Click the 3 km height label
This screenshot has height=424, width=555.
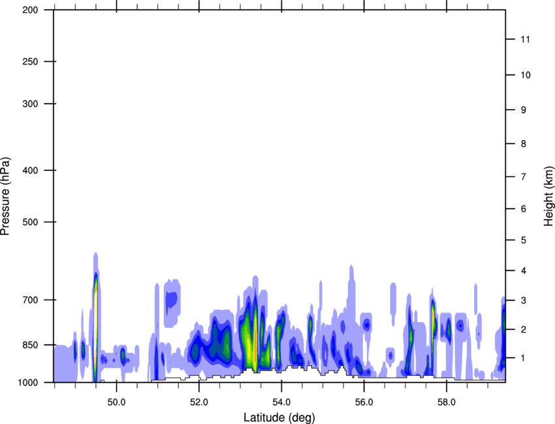[x=523, y=300]
